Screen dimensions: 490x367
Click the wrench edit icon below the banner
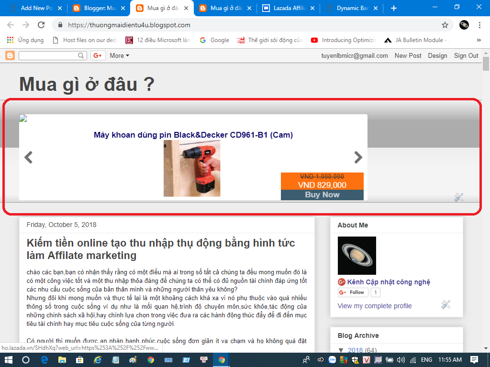458,197
